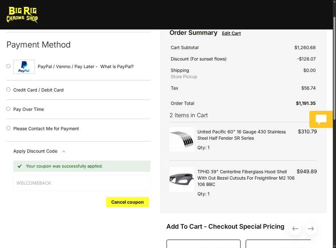The width and height of the screenshot is (336, 248).
Task: Open the Fiberglass Hood Shell thumbnail
Action: tap(182, 179)
